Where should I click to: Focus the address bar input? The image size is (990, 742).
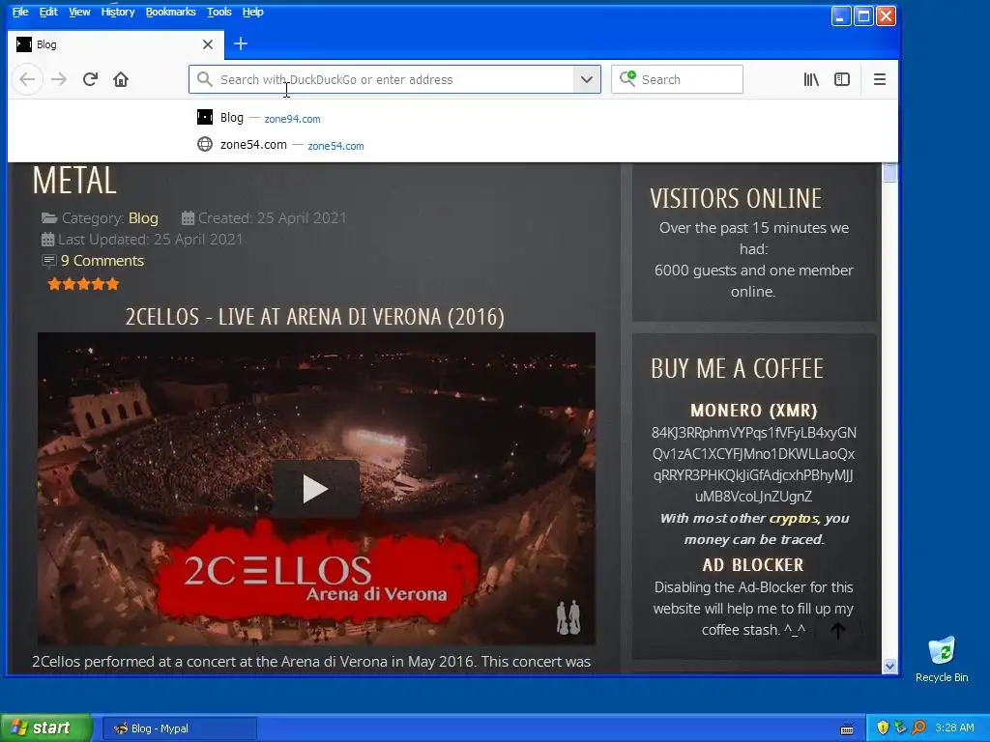click(x=394, y=79)
